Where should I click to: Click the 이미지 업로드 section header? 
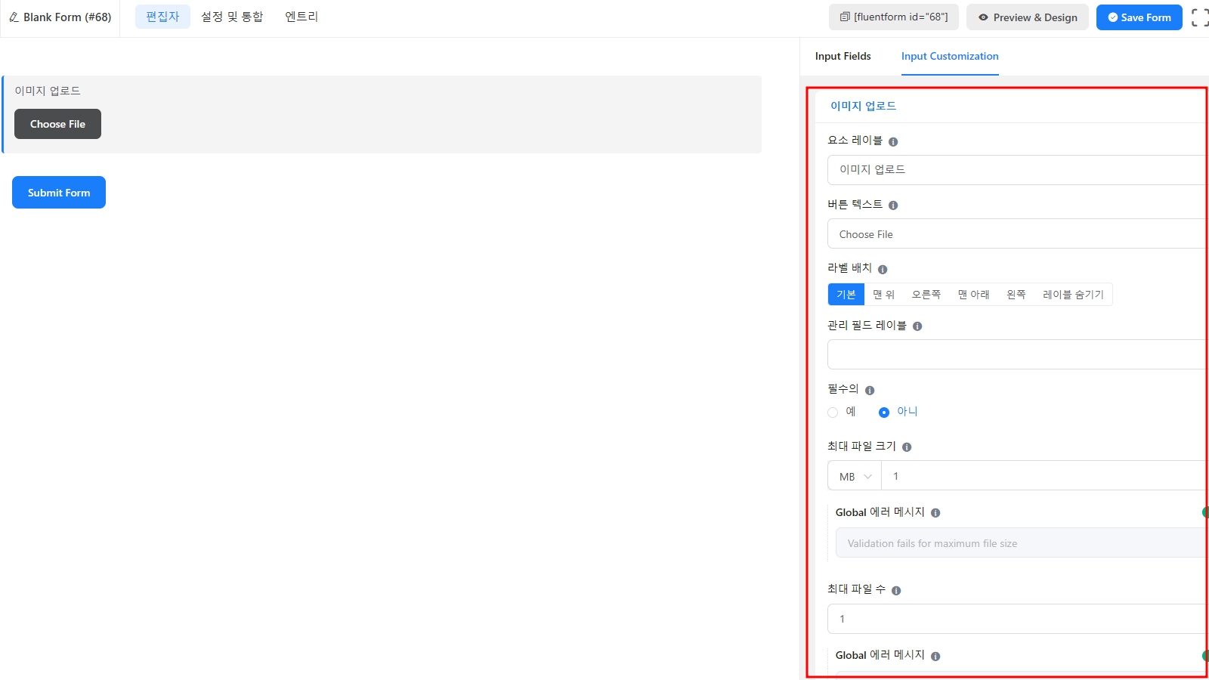(x=863, y=106)
